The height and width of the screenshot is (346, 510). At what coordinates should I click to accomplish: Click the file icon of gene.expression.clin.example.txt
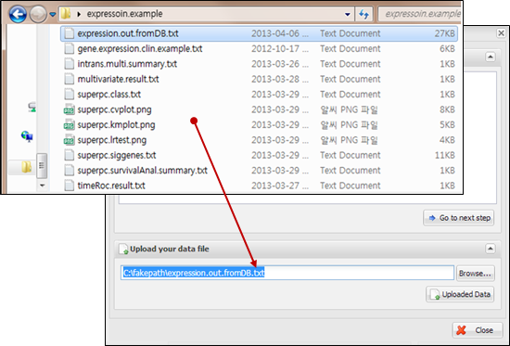(69, 49)
